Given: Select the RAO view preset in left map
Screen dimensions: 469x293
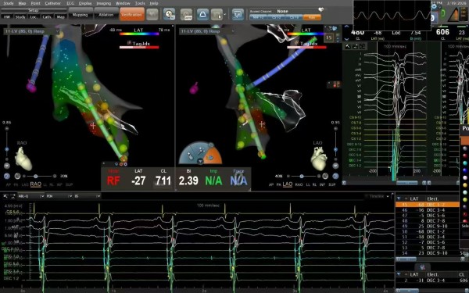Looking at the screenshot, I should (x=36, y=184).
